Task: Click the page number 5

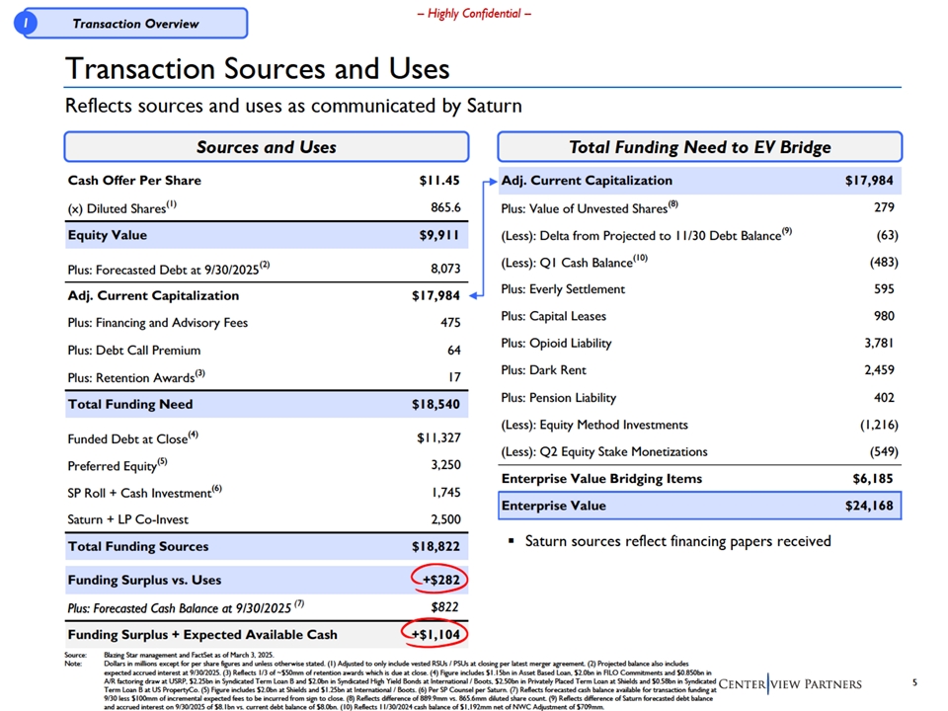Action: pyautogui.click(x=914, y=682)
